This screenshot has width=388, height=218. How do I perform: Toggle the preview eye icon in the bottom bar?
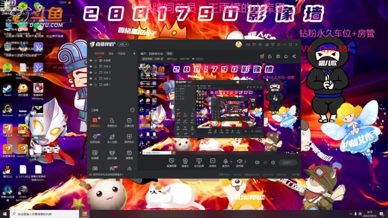click(265, 162)
